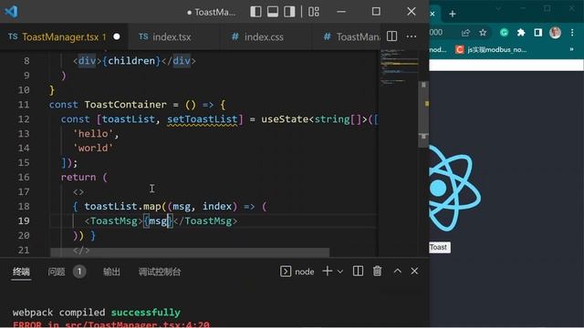This screenshot has height=328, width=584.
Task: Split the editor right
Action: click(x=391, y=36)
